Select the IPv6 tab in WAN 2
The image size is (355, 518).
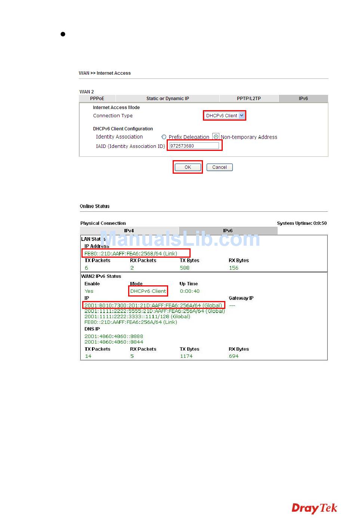(x=303, y=99)
